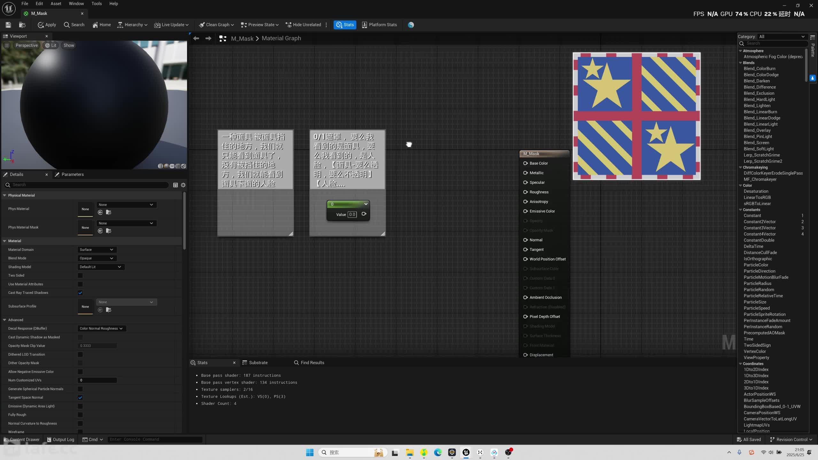Click the viewport Show button

click(x=69, y=45)
